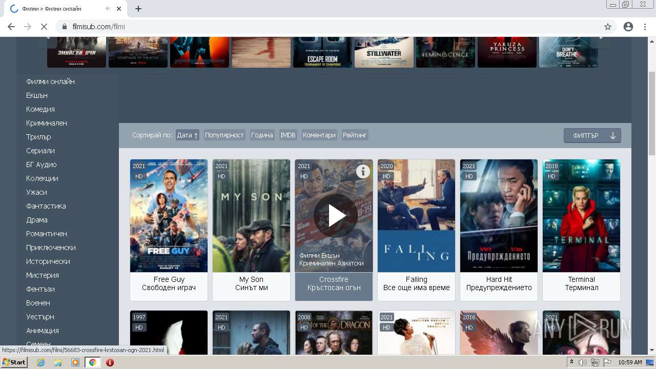Open the Романтичен category
This screenshot has height=369, width=656.
[47, 234]
